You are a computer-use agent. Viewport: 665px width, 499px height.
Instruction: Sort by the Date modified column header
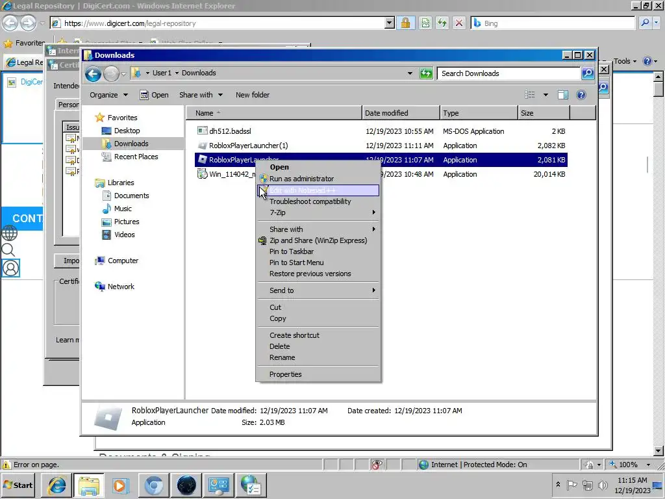point(401,113)
